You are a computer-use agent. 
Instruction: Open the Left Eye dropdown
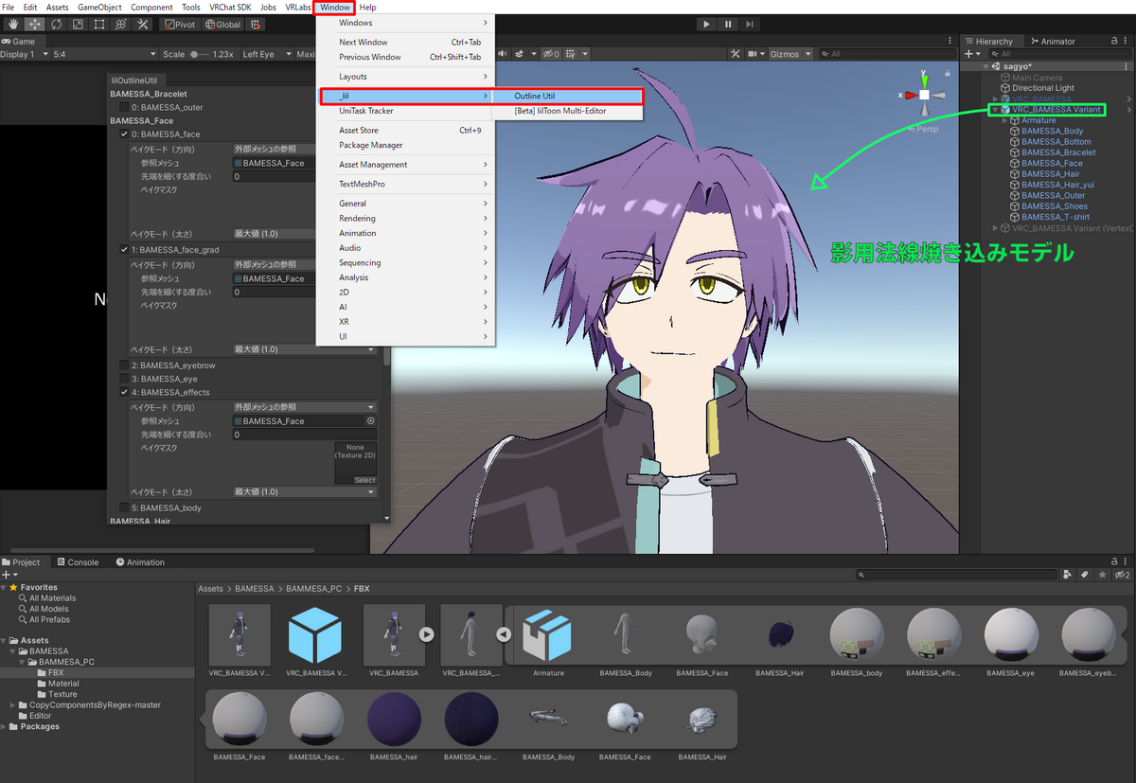tap(266, 55)
